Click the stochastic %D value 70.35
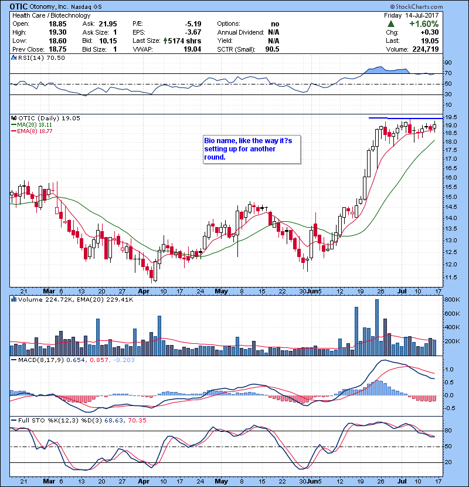 coord(137,421)
